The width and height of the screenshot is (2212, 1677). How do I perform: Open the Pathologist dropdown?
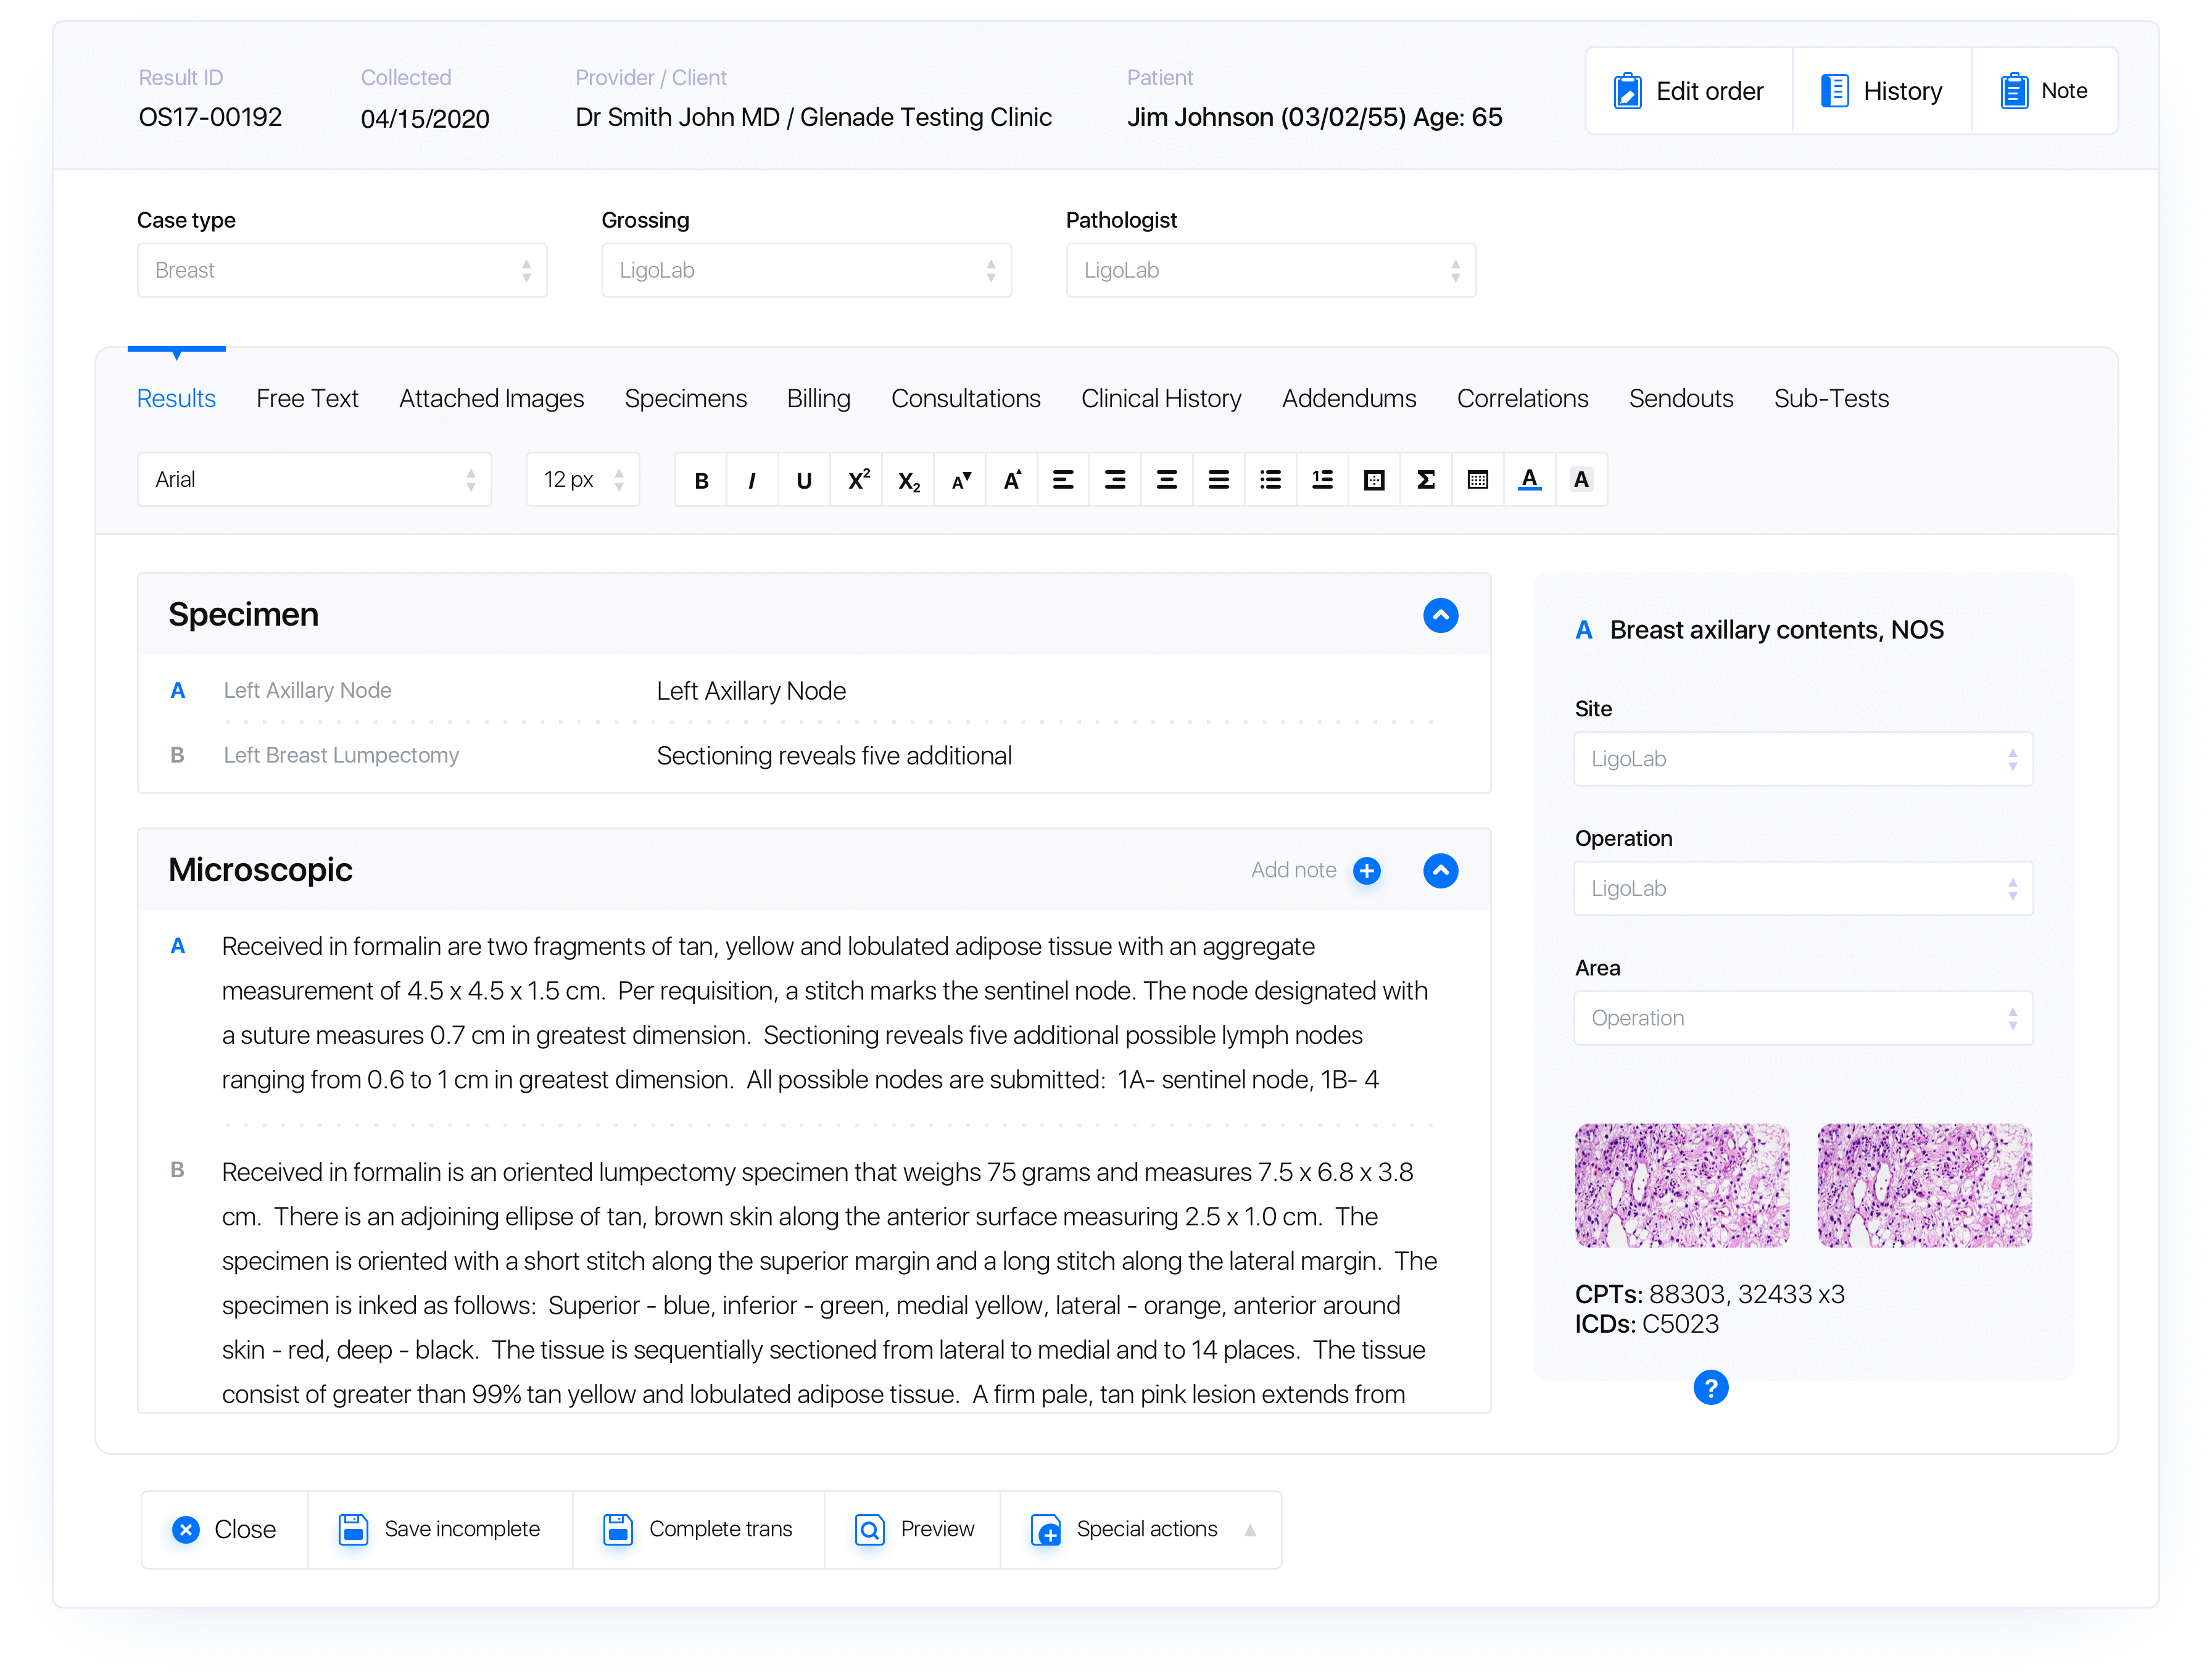[1271, 270]
